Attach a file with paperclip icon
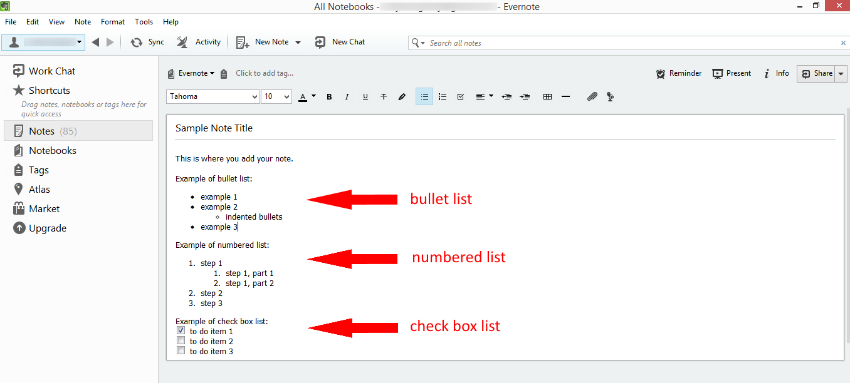Viewport: 850px width, 383px height. [592, 97]
